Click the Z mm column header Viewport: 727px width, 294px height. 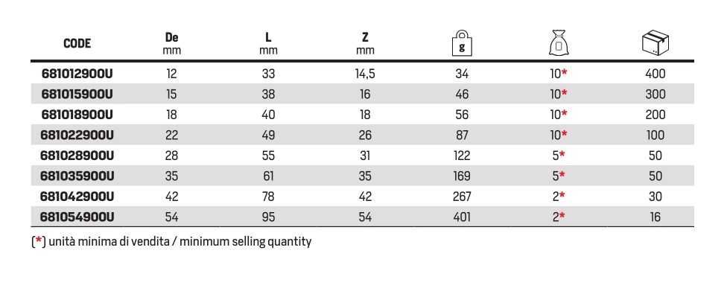365,43
